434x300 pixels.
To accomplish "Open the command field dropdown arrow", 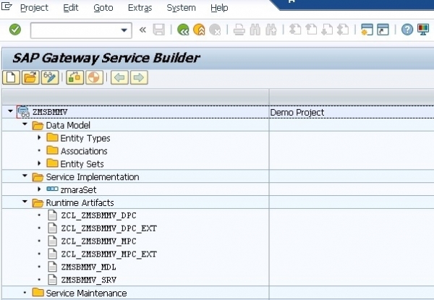I will coord(124,30).
